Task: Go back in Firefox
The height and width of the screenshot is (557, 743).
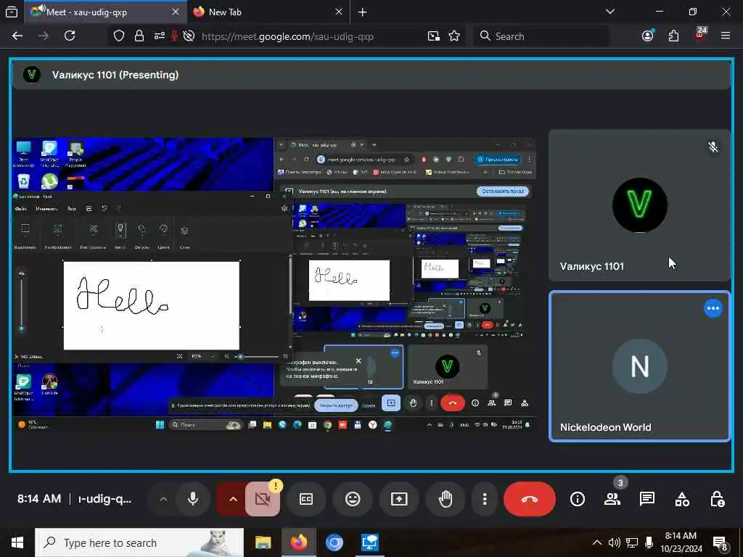Action: coord(17,36)
